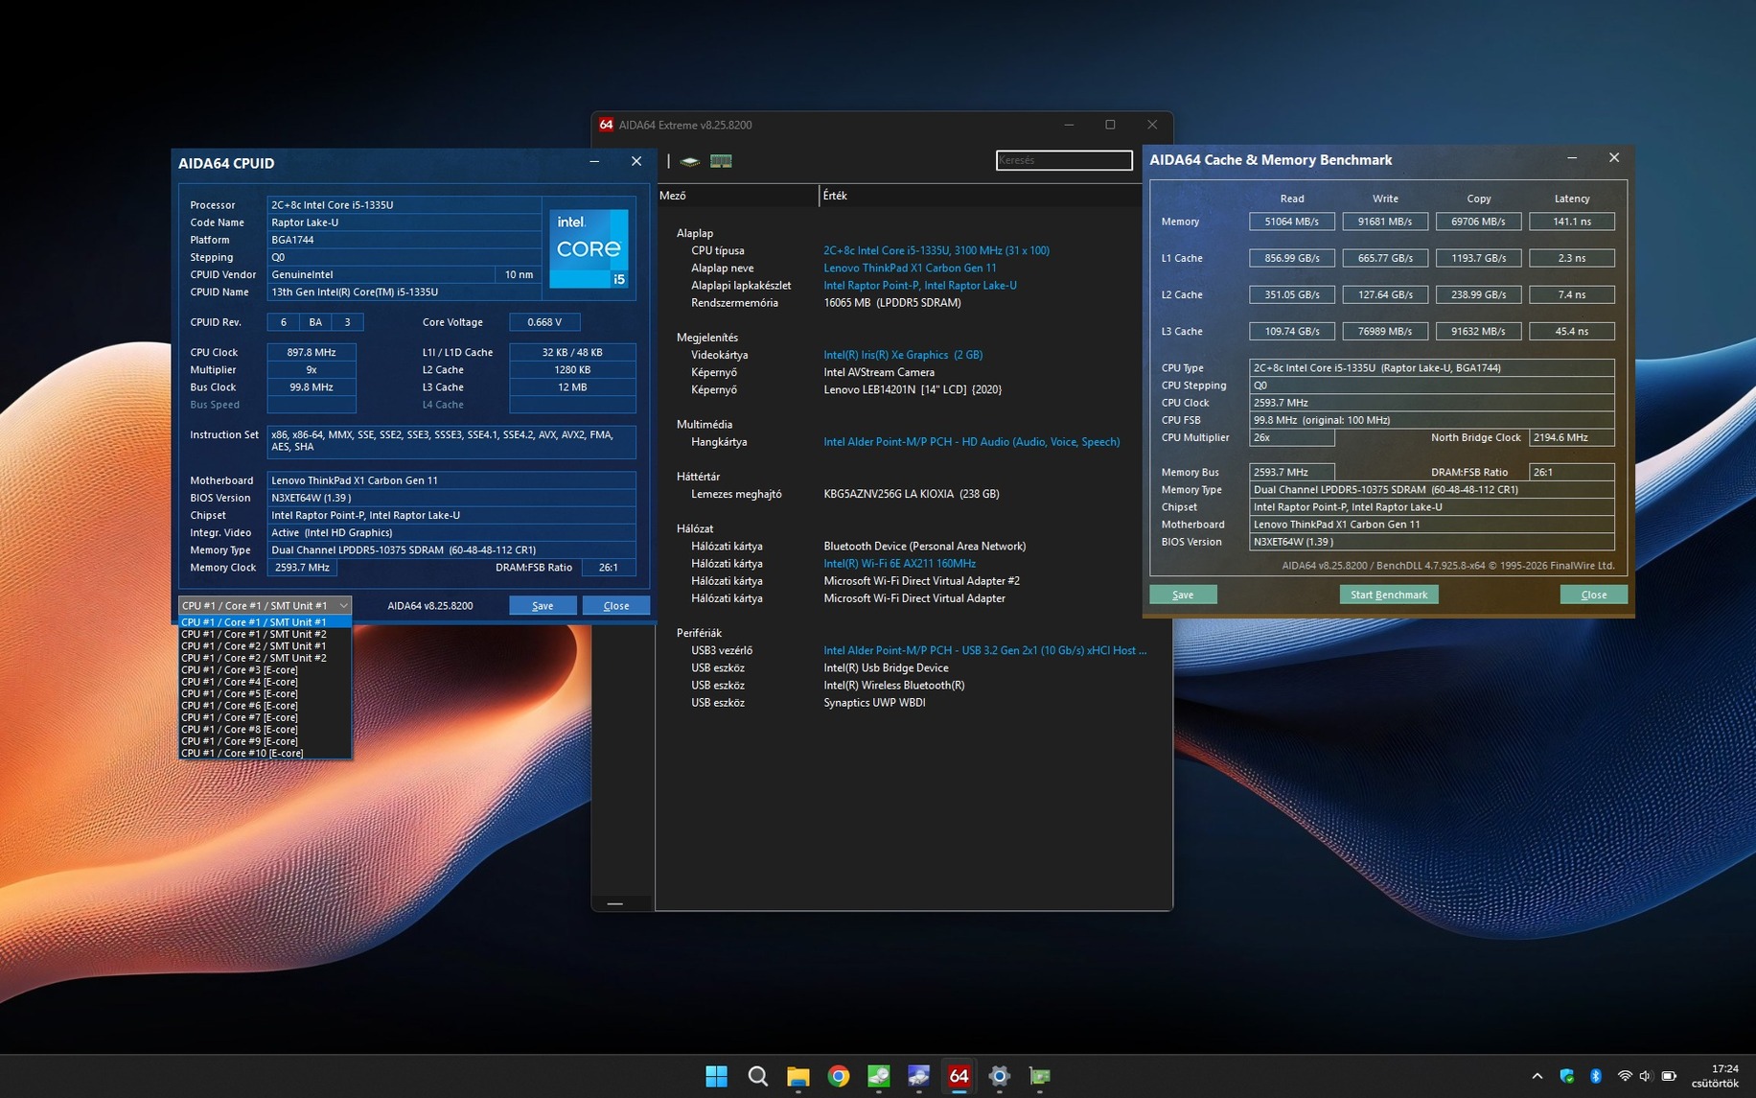
Task: Click the Instruction Set text box in CPUID
Action: click(451, 441)
